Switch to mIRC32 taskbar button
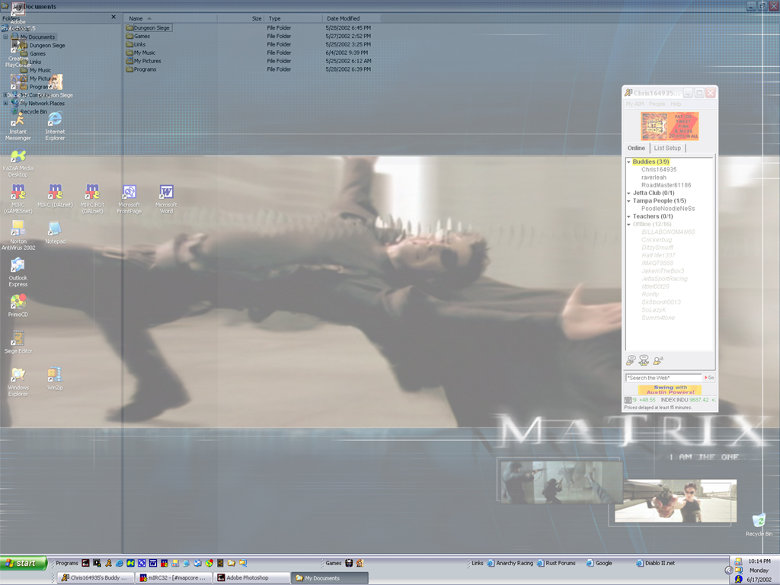 click(174, 577)
